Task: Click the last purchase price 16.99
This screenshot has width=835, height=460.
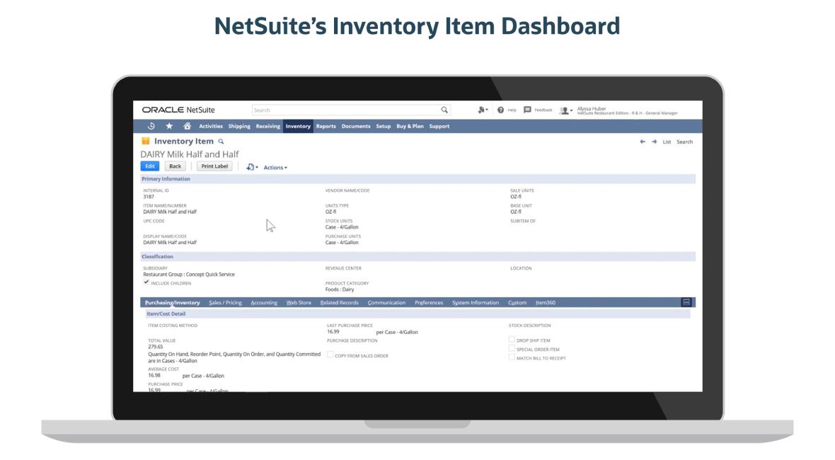Action: 333,332
